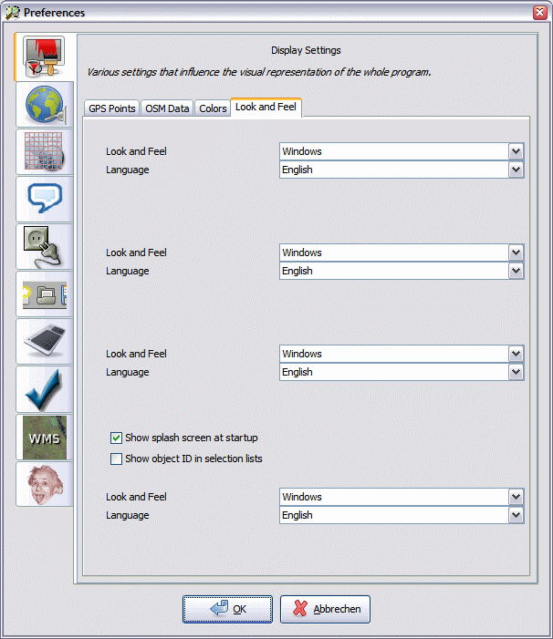The image size is (553, 639).
Task: Expand the topmost Language dropdown
Action: (x=516, y=170)
